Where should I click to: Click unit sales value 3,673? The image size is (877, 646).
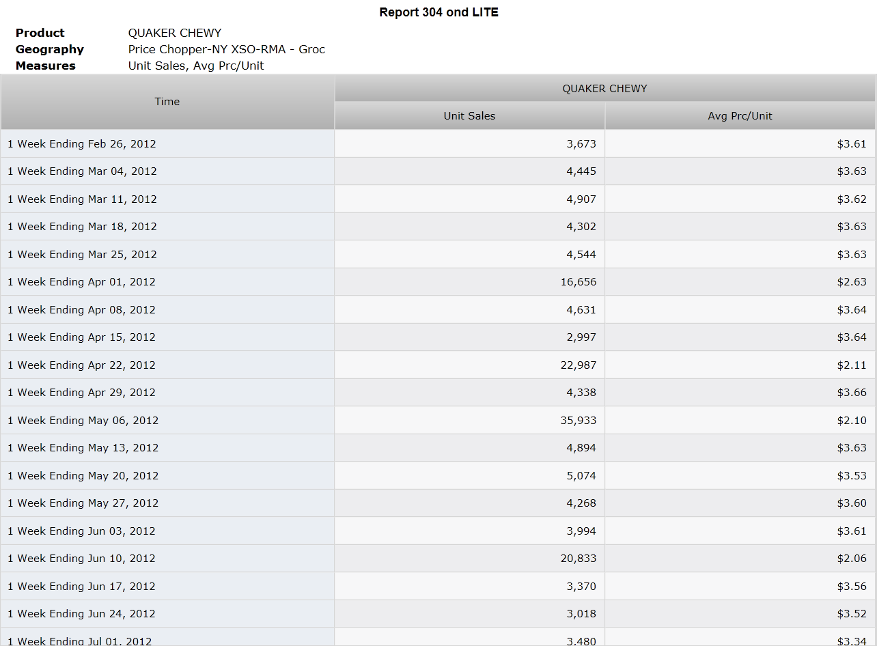tap(581, 143)
